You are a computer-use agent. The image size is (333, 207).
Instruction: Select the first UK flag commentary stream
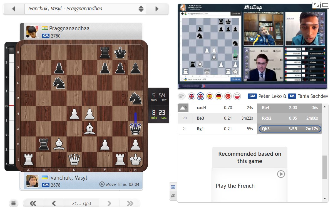click(192, 96)
